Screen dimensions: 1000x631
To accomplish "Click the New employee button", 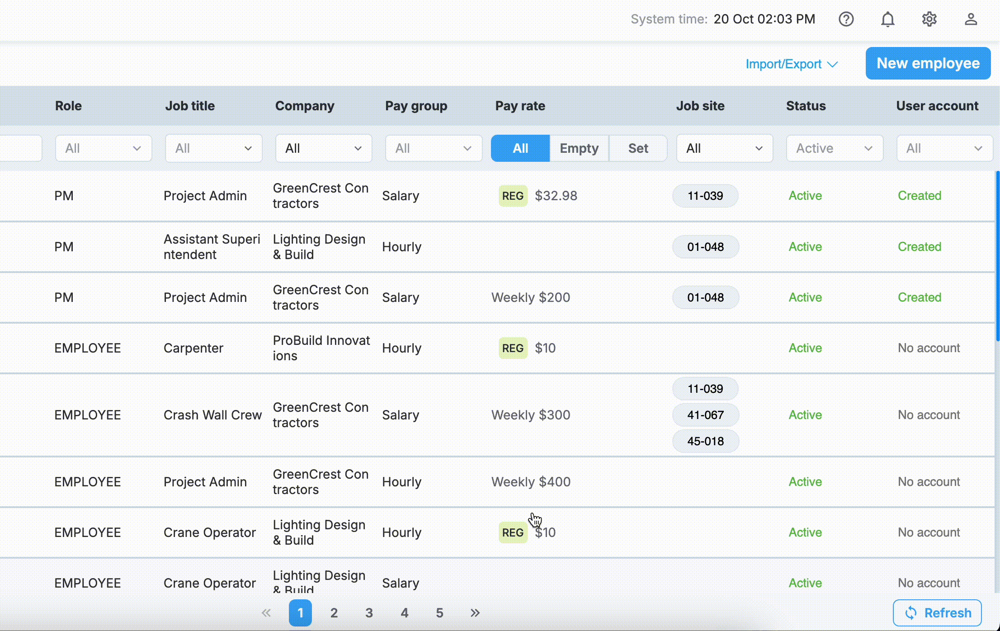I will 928,63.
